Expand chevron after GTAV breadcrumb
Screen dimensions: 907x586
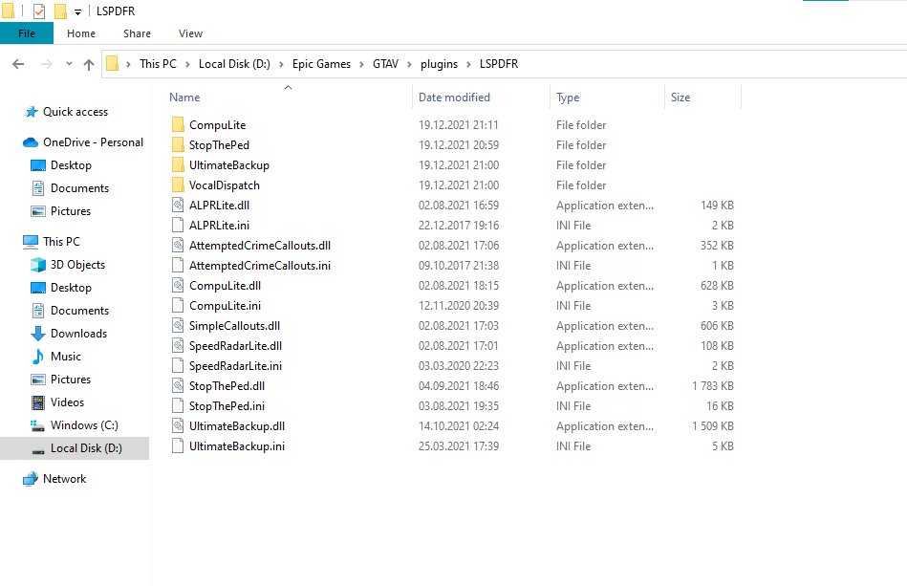click(x=410, y=64)
